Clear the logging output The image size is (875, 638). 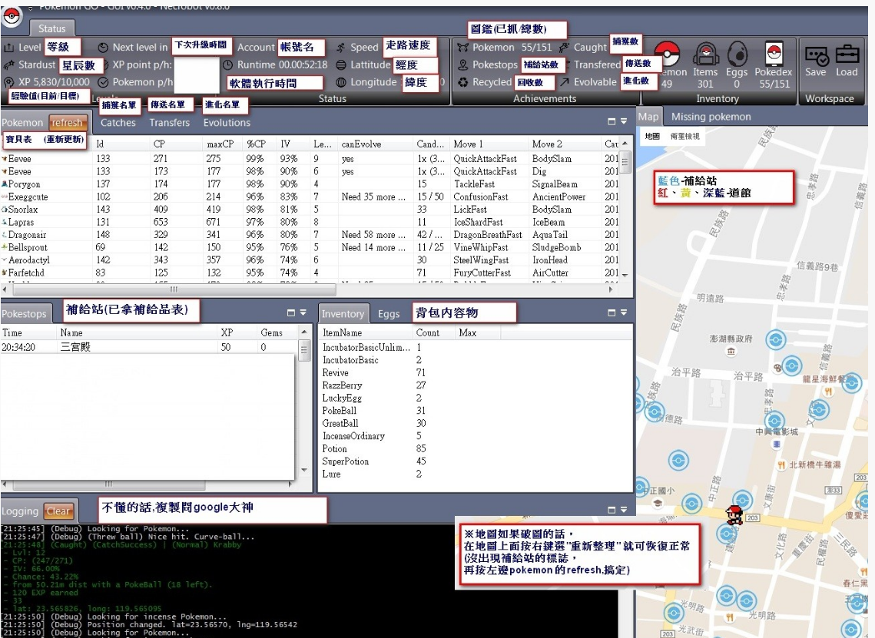click(x=58, y=511)
